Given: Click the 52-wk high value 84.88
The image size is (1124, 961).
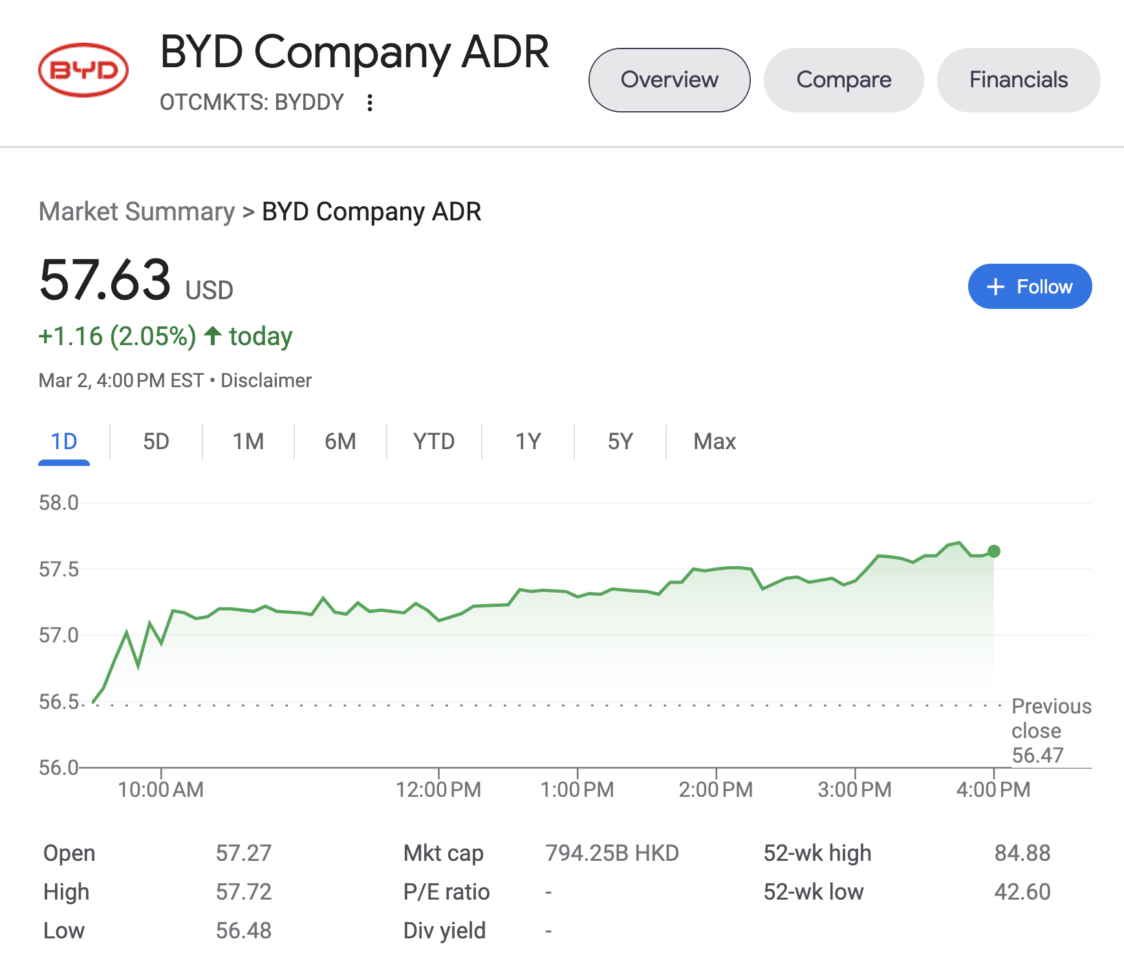Looking at the screenshot, I should (x=1022, y=853).
